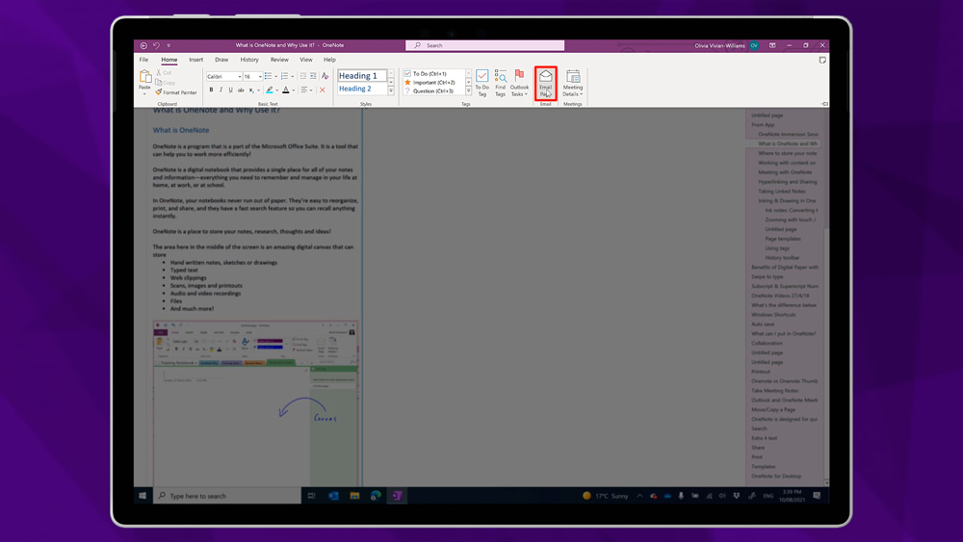Click the OneNote title bar Search box
Viewport: 963px width, 542px height.
484,45
